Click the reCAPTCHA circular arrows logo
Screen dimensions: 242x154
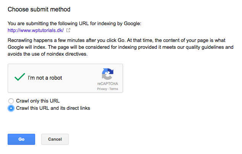click(x=108, y=74)
